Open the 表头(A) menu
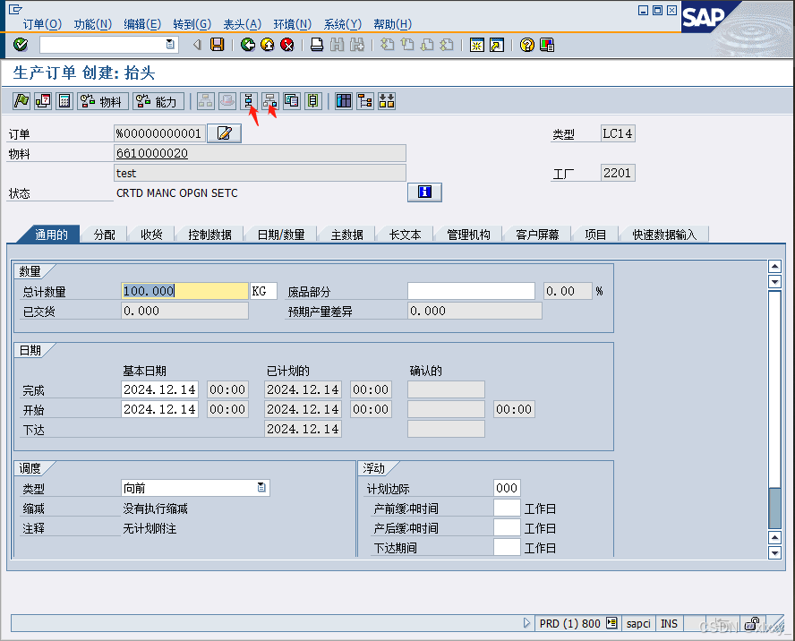The width and height of the screenshot is (795, 641). [243, 24]
